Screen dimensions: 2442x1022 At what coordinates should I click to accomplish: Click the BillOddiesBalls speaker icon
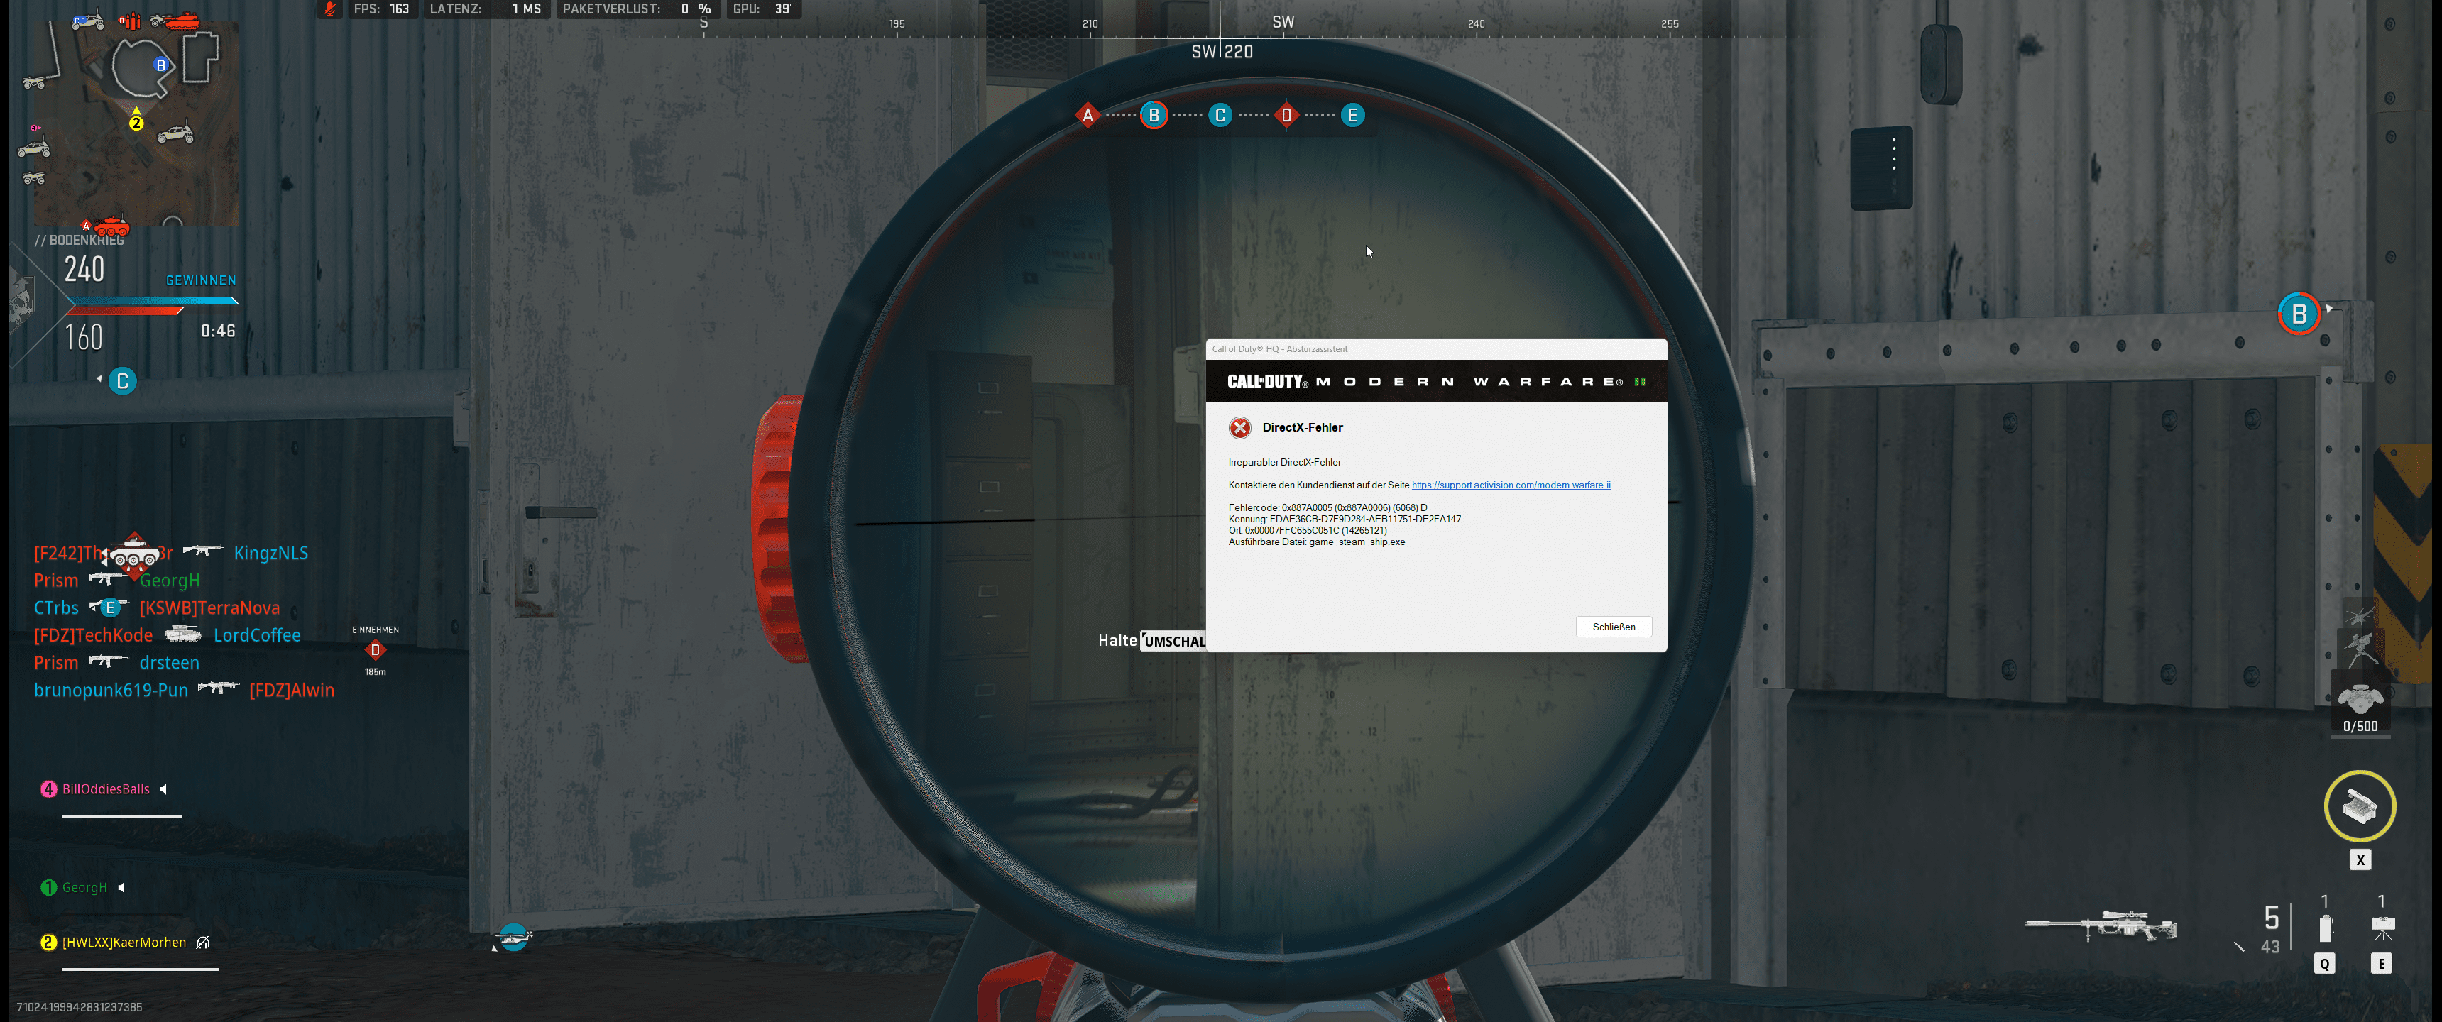pyautogui.click(x=164, y=790)
